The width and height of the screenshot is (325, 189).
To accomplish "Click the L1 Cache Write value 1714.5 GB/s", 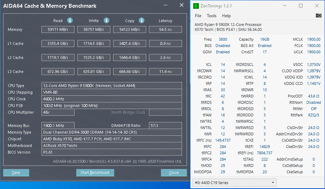I will point(94,43).
